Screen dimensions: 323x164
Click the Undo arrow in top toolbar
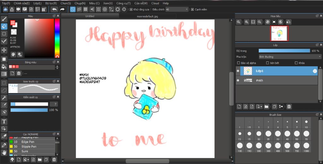(54, 9)
